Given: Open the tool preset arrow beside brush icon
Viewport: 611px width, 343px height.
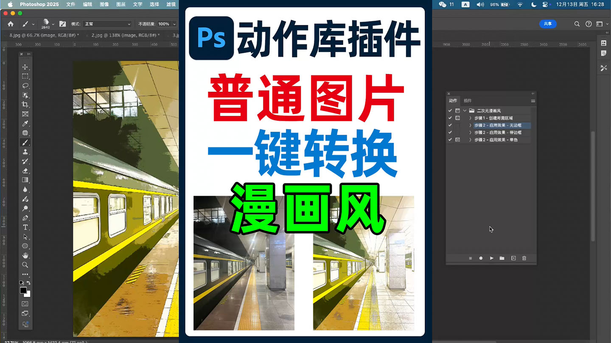Looking at the screenshot, I should coord(34,24).
